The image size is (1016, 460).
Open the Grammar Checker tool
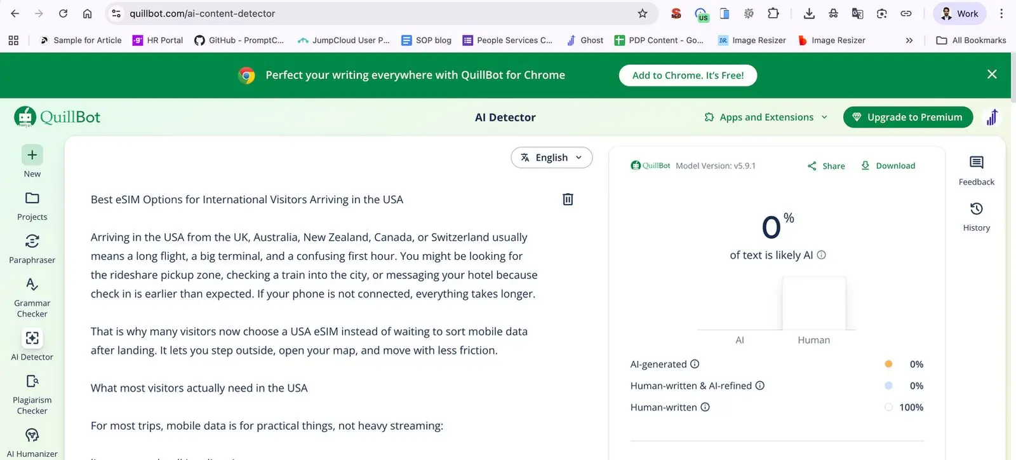pyautogui.click(x=32, y=285)
